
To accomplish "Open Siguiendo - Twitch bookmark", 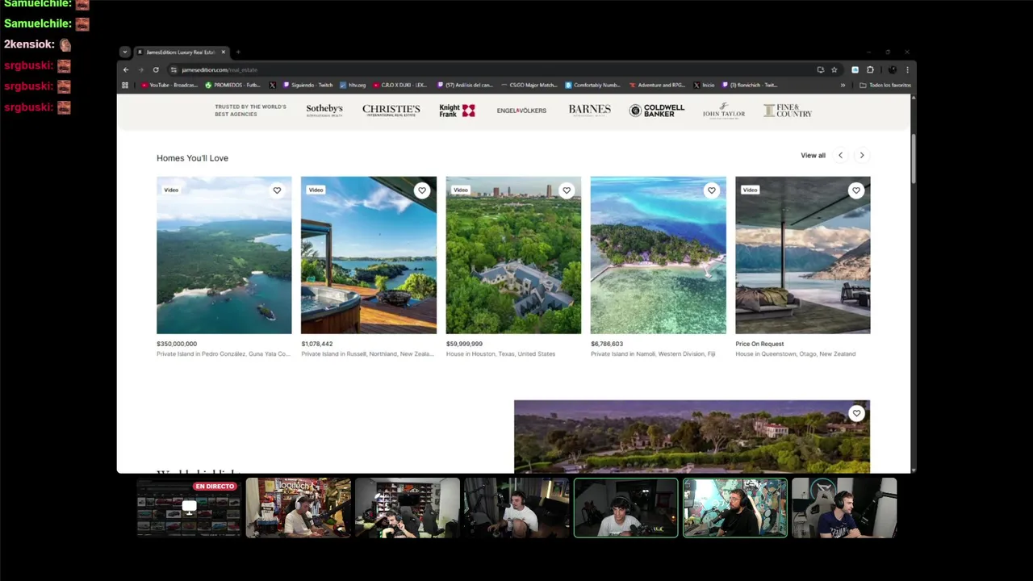I will (307, 85).
